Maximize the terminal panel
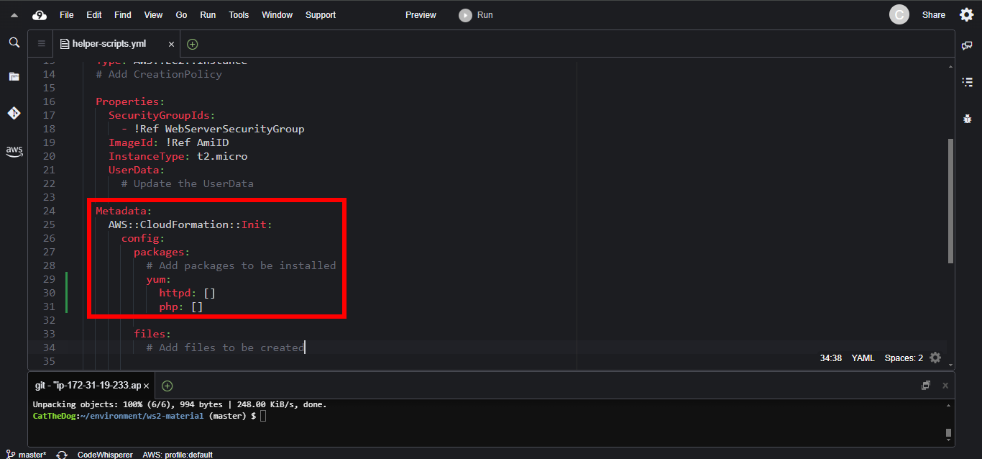This screenshot has width=982, height=459. coord(926,386)
